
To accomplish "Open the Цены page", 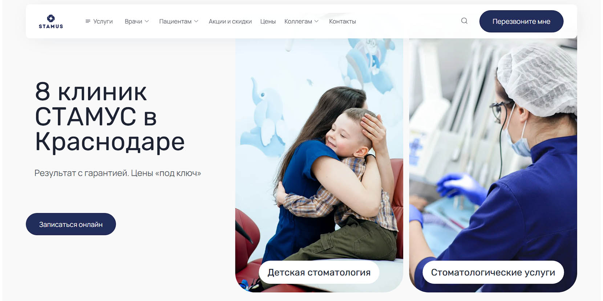I will click(268, 21).
